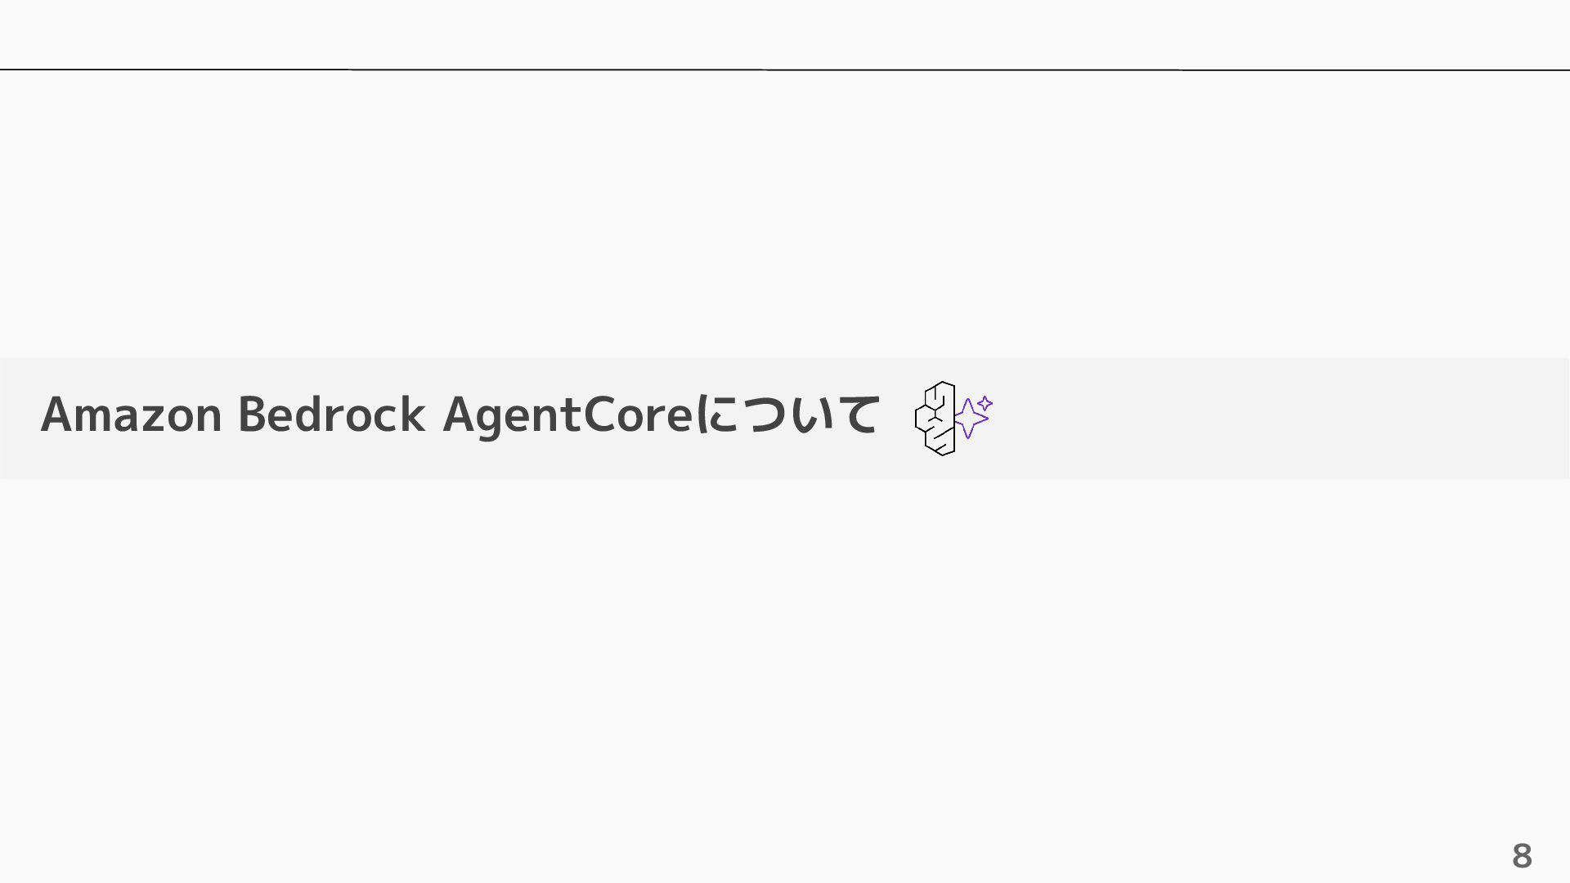Click the empty white area above the banner
The height and width of the screenshot is (883, 1570).
785,214
